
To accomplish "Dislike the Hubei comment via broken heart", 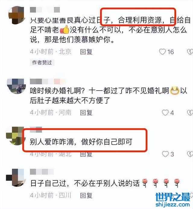I will [190, 154].
